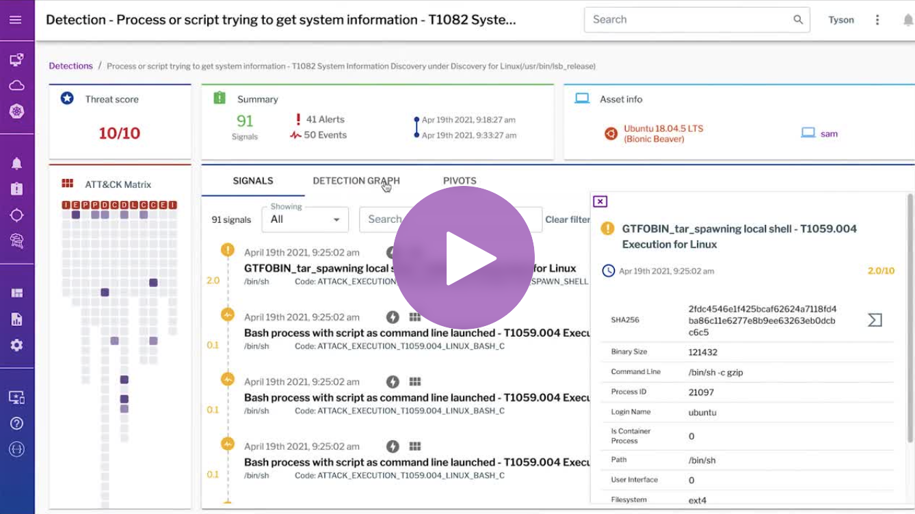
Task: Click the Filesystem value ext4
Action: [x=698, y=500]
